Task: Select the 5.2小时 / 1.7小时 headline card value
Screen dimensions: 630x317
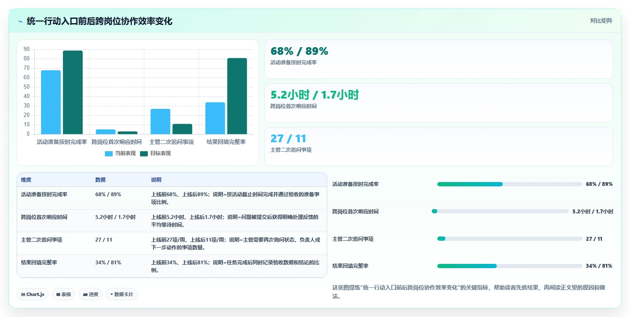Action: [x=314, y=95]
